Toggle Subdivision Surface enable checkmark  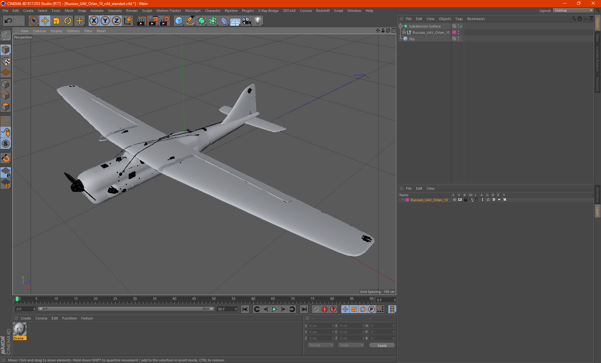pos(461,26)
